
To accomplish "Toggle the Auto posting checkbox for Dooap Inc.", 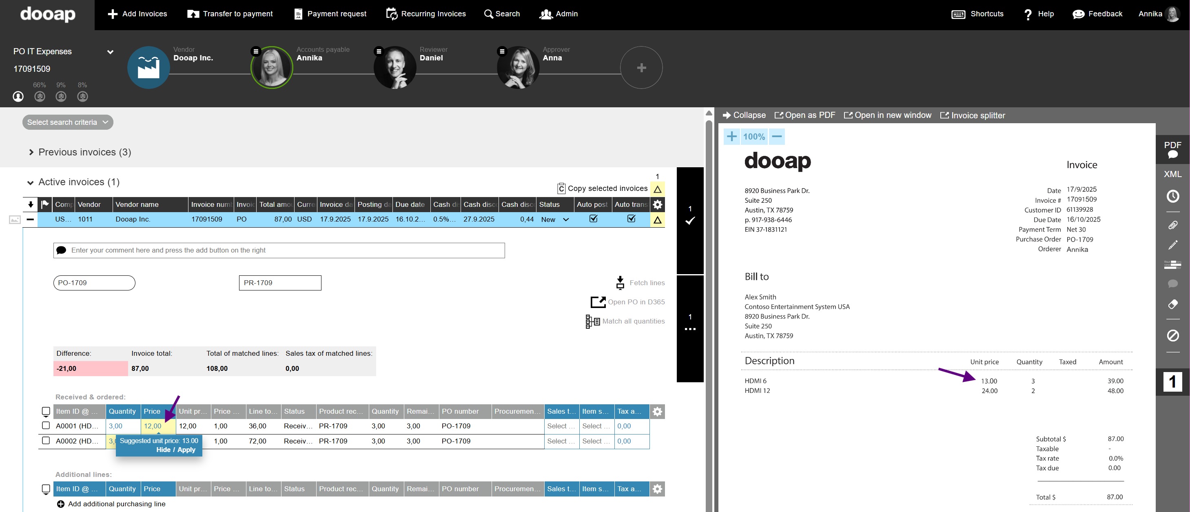I will tap(593, 219).
